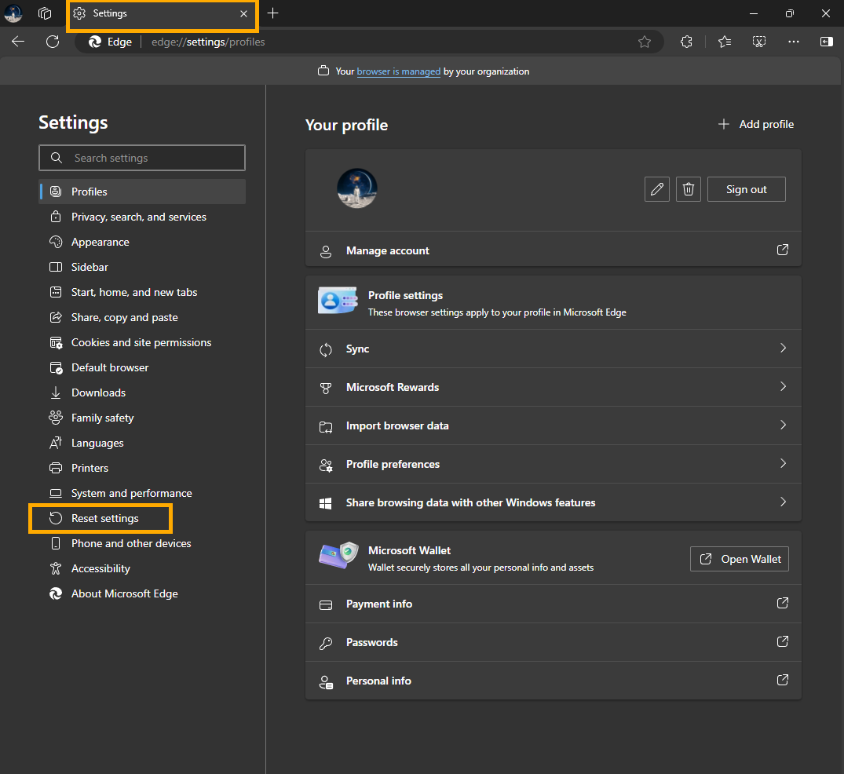Image resolution: width=844 pixels, height=774 pixels.
Task: Open Accessibility settings
Action: (x=143, y=568)
